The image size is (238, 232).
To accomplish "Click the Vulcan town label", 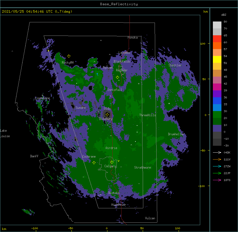I will coord(150,218).
